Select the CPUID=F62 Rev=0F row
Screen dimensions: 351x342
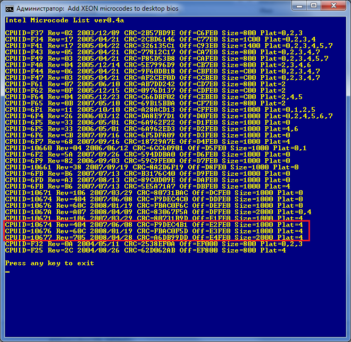point(145,91)
